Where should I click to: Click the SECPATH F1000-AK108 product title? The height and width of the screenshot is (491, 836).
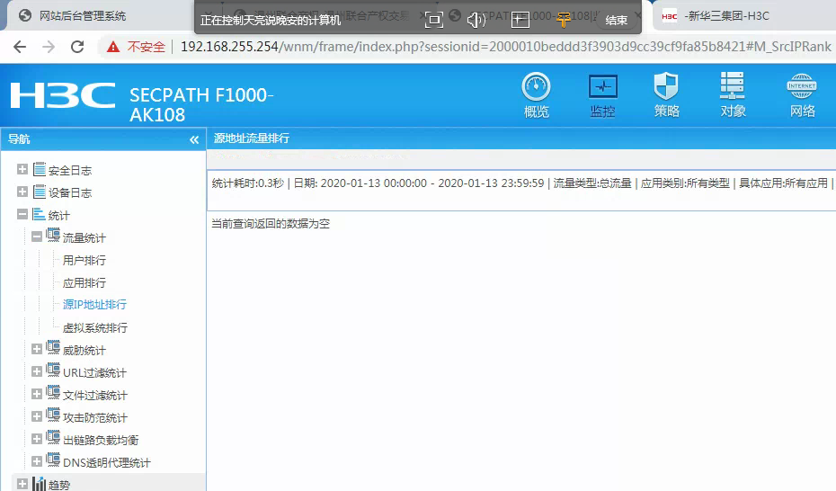click(201, 104)
